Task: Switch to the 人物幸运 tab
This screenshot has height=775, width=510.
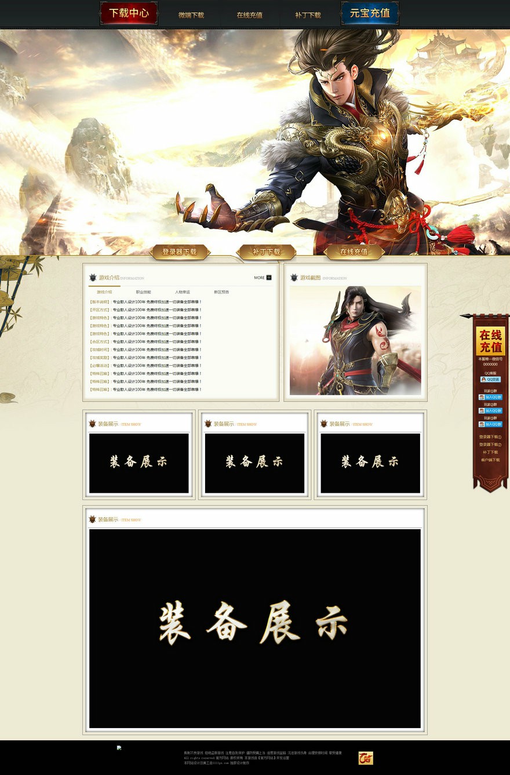Action: click(x=183, y=292)
